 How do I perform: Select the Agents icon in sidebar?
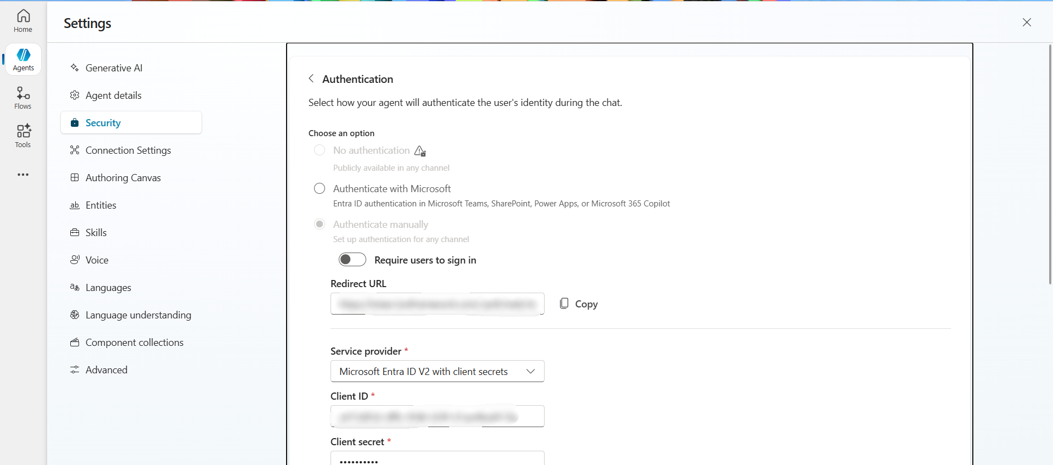23,59
